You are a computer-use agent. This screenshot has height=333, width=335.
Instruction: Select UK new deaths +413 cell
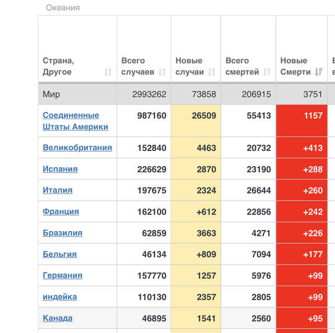click(301, 148)
